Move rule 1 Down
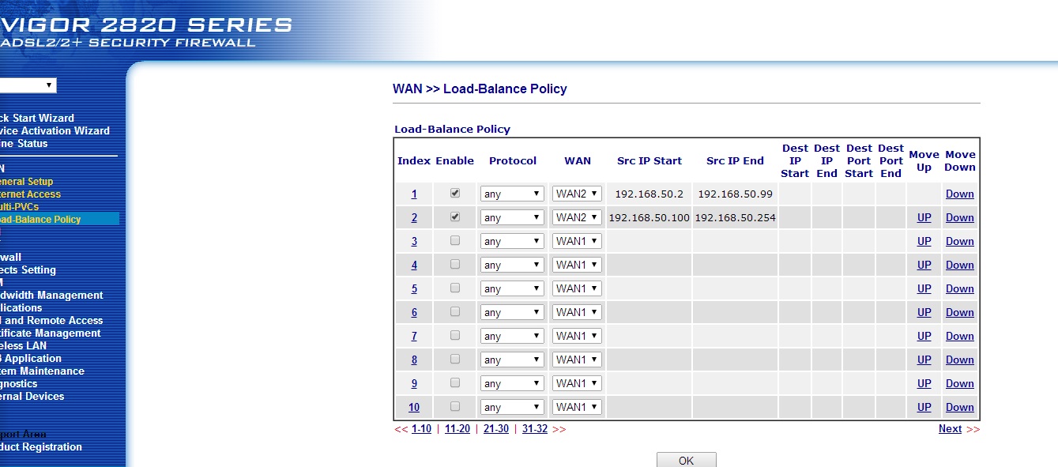 (960, 194)
